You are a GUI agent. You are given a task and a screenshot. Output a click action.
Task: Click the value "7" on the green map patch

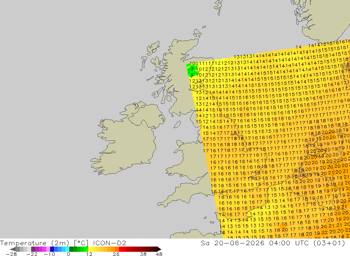(192, 69)
